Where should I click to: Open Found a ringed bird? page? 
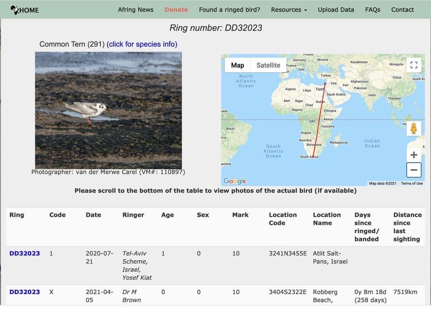point(229,9)
